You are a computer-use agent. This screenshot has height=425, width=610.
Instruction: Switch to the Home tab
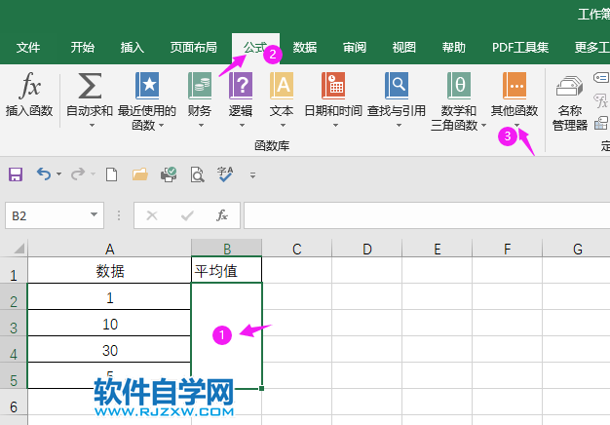(x=83, y=48)
